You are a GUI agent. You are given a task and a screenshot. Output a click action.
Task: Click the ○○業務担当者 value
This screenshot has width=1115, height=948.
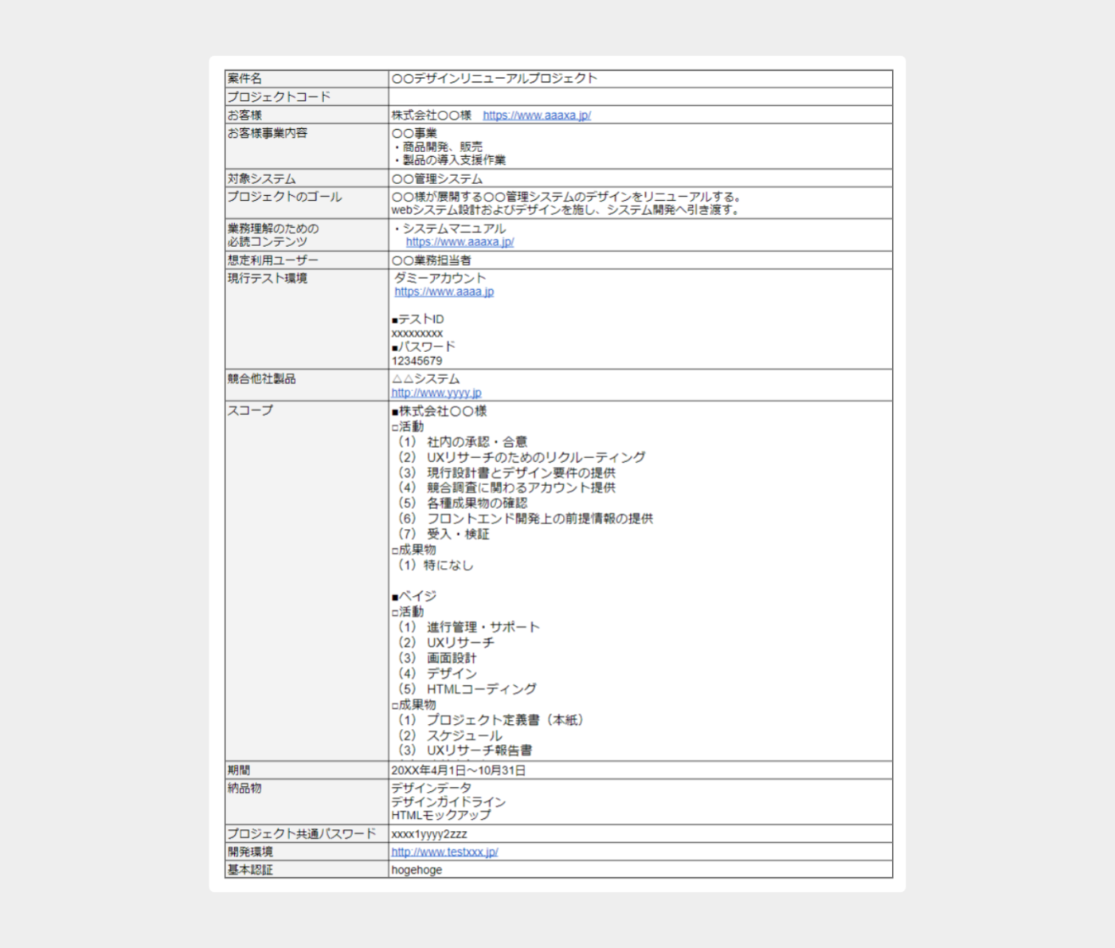click(x=432, y=261)
